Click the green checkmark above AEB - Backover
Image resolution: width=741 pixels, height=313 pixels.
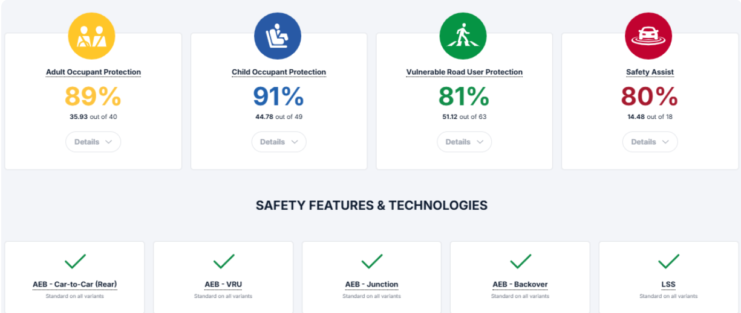[520, 262]
